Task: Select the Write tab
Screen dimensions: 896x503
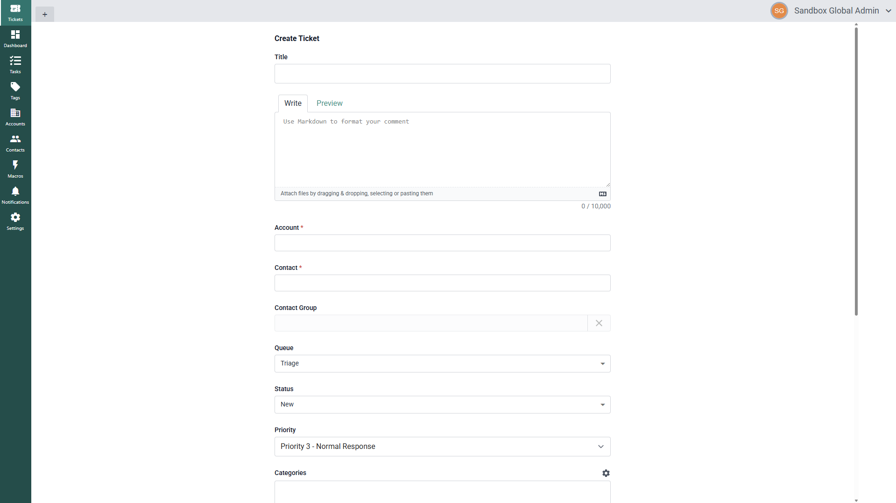Action: click(293, 103)
